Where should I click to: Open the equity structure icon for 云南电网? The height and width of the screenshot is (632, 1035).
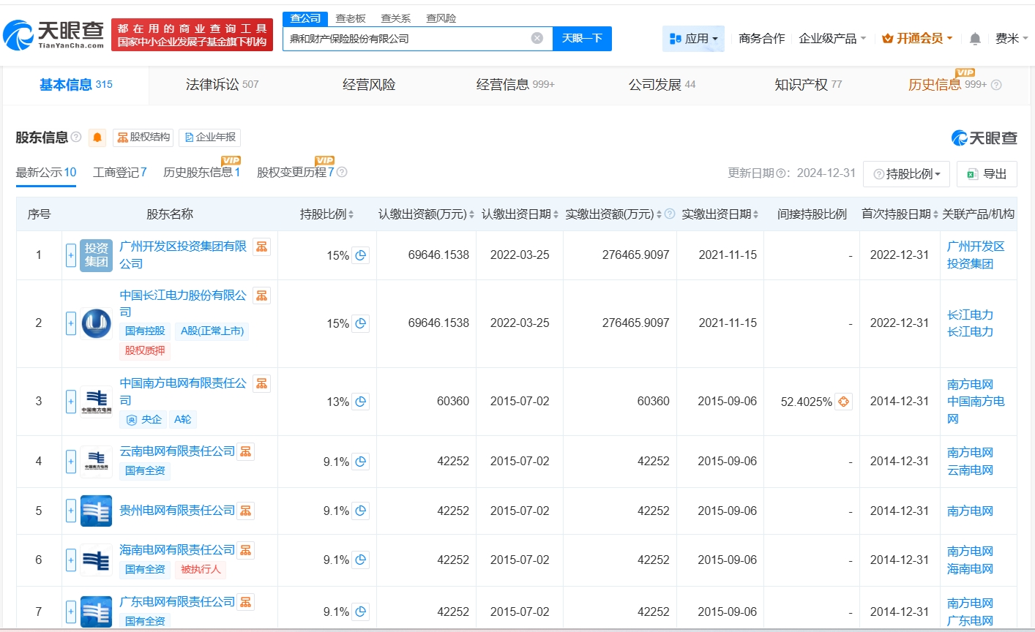coord(246,451)
